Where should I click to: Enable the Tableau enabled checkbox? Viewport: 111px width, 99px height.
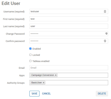pos(30,61)
